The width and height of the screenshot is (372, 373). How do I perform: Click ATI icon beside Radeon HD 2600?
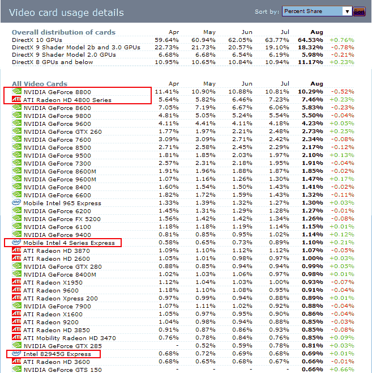[x=16, y=258]
